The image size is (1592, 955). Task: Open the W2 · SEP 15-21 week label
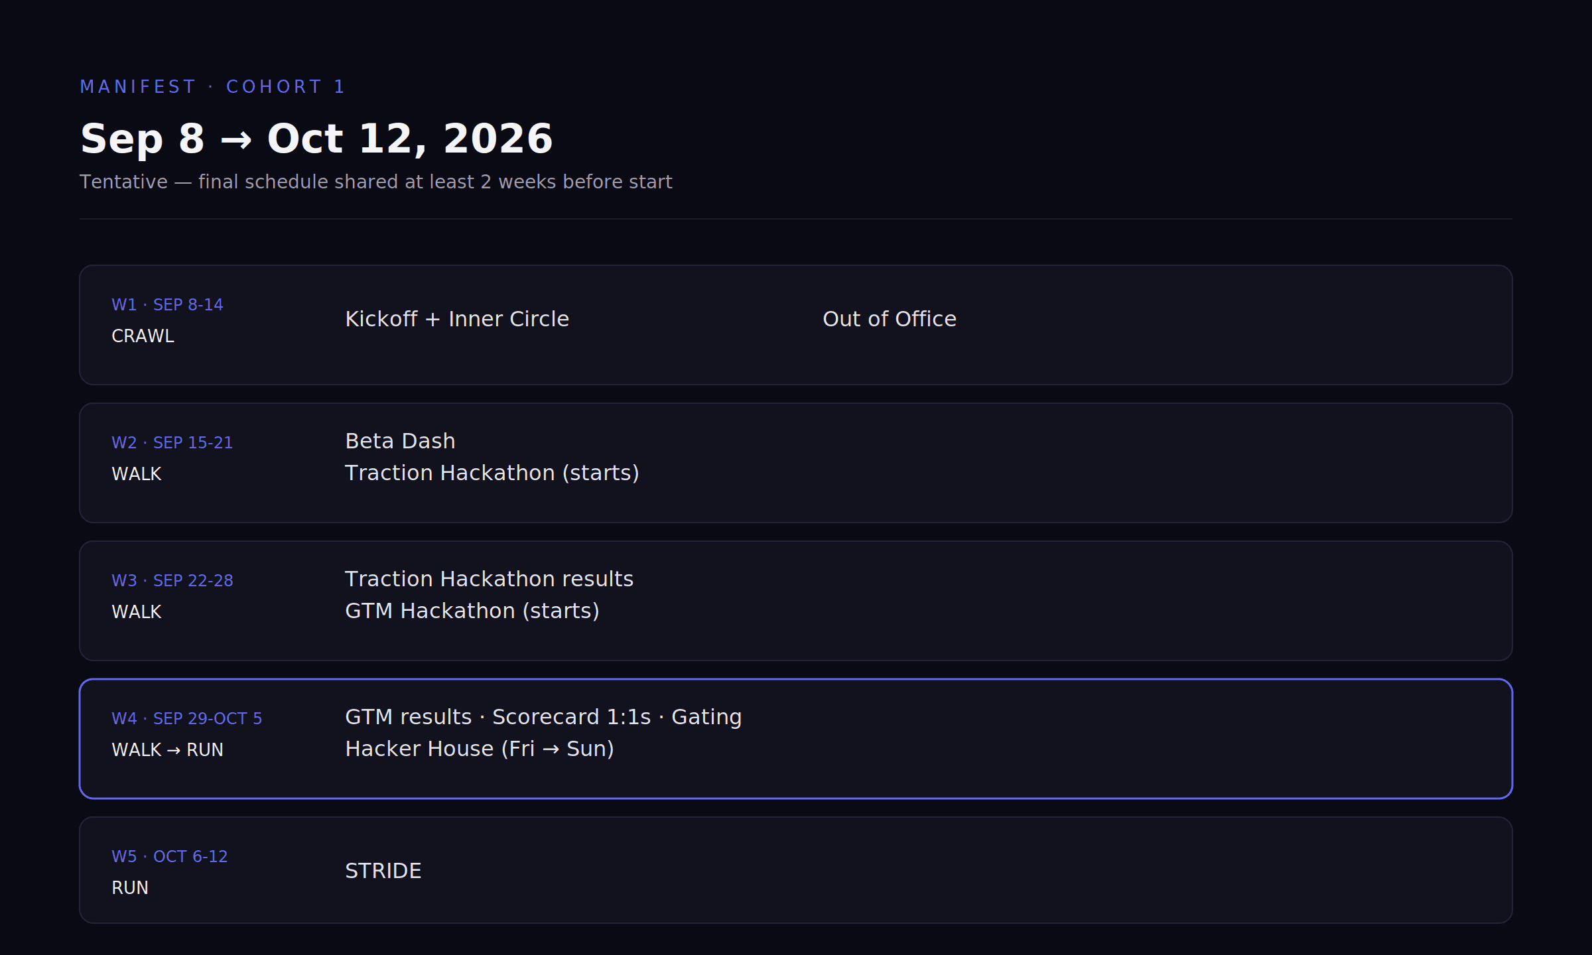click(x=172, y=443)
